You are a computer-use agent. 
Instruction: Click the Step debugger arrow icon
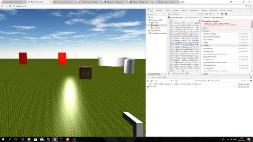[x=218, y=14]
